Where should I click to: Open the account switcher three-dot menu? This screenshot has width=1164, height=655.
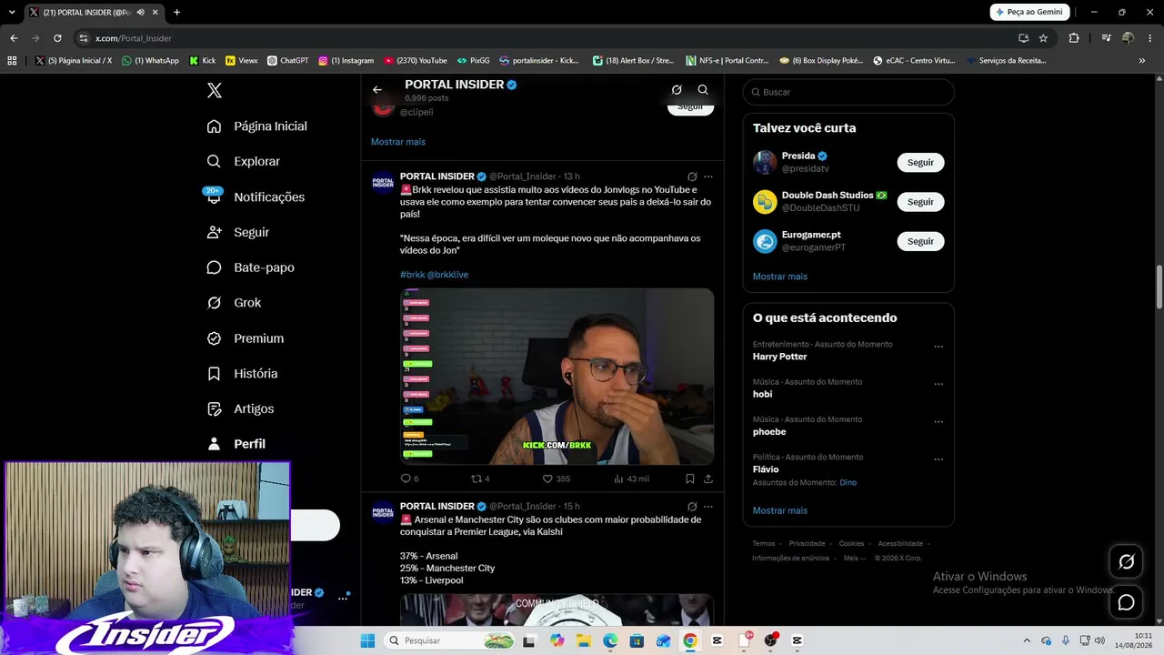pos(343,599)
